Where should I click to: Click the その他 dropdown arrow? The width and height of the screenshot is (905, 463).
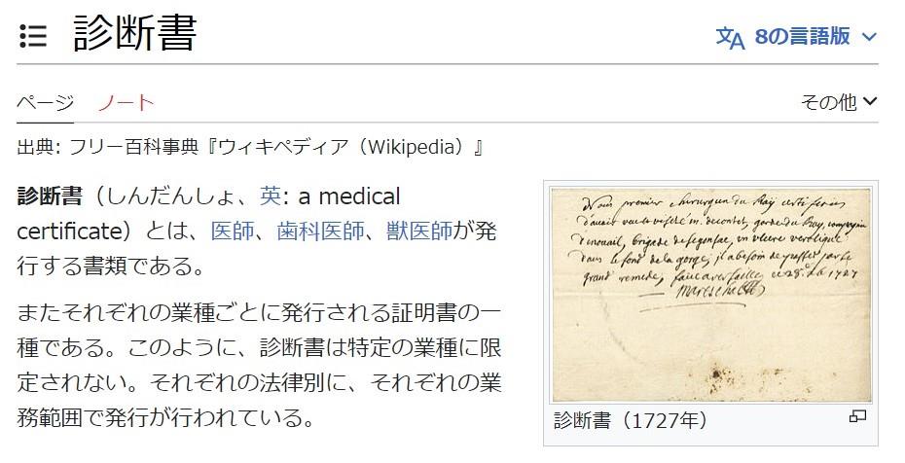pyautogui.click(x=870, y=102)
